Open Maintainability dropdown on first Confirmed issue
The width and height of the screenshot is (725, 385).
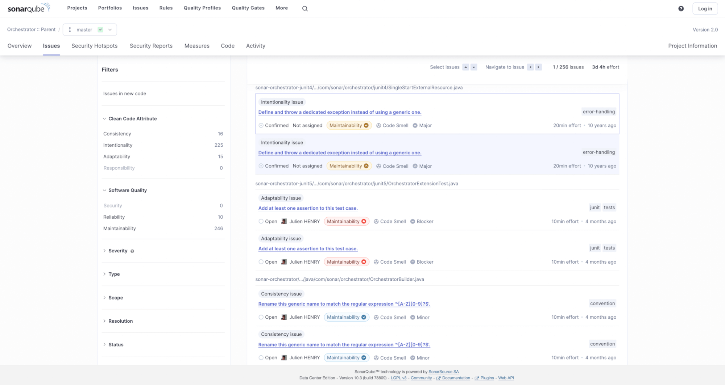[349, 125]
